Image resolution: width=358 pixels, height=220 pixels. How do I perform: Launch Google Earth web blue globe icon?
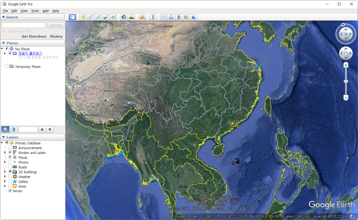point(194,17)
